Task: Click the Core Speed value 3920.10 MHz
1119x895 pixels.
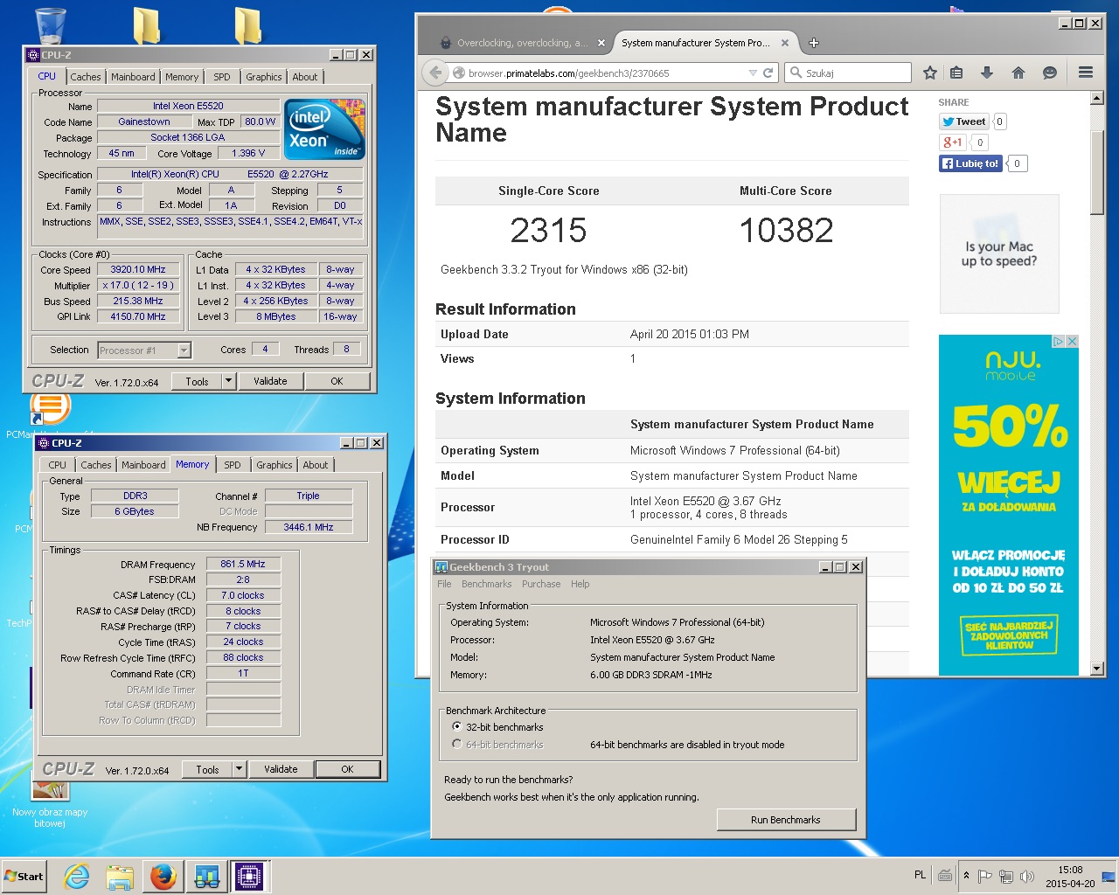Action: click(138, 269)
